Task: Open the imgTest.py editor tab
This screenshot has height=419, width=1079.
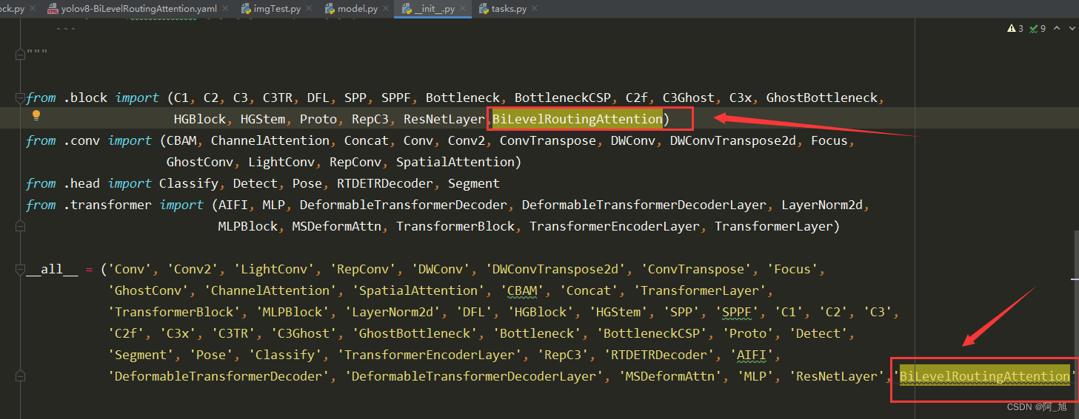Action: coord(277,9)
